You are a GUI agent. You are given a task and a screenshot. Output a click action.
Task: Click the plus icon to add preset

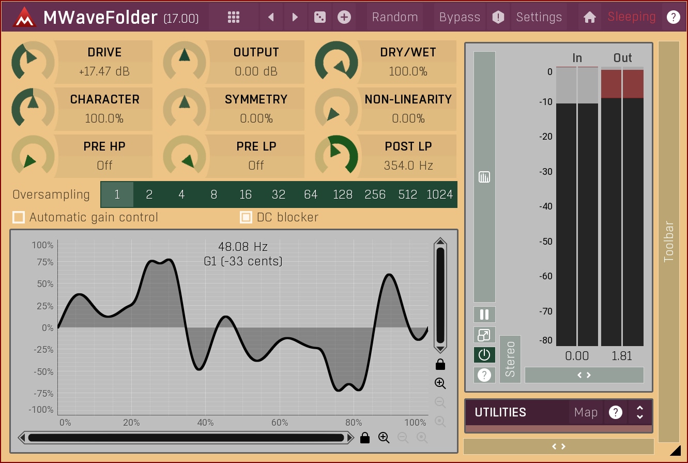344,17
